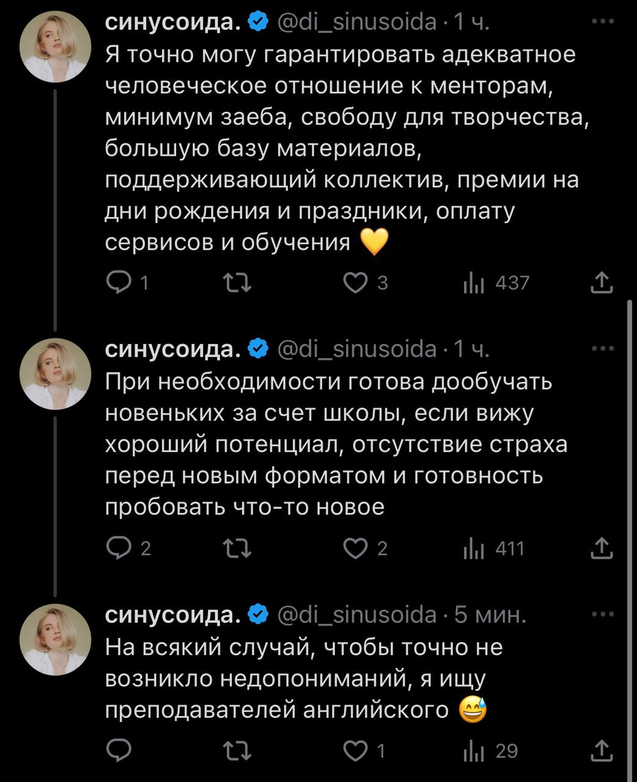This screenshot has width=637, height=782.
Task: Like the tweet posted 5 minutes ago
Action: (355, 751)
